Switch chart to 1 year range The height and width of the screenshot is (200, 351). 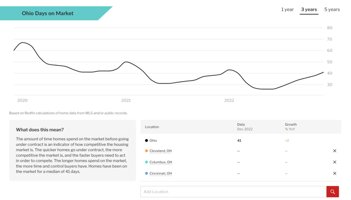[x=287, y=10]
